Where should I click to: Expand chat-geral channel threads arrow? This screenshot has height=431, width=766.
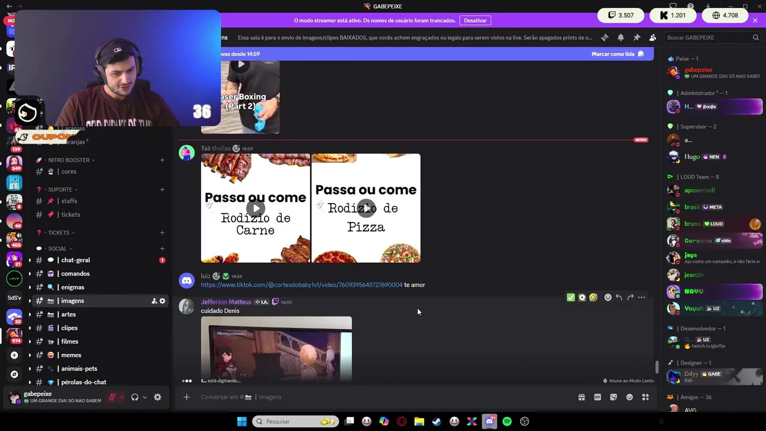pyautogui.click(x=30, y=260)
